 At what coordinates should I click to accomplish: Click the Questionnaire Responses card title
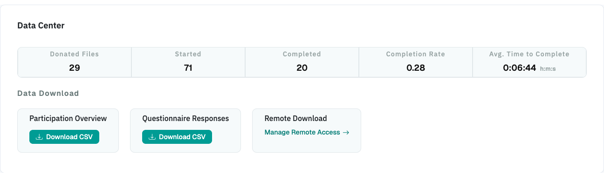(185, 118)
